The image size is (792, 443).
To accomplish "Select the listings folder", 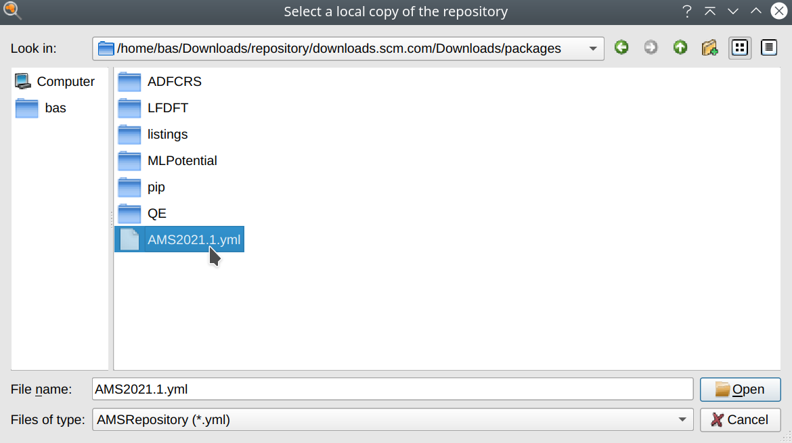I will 152,134.
